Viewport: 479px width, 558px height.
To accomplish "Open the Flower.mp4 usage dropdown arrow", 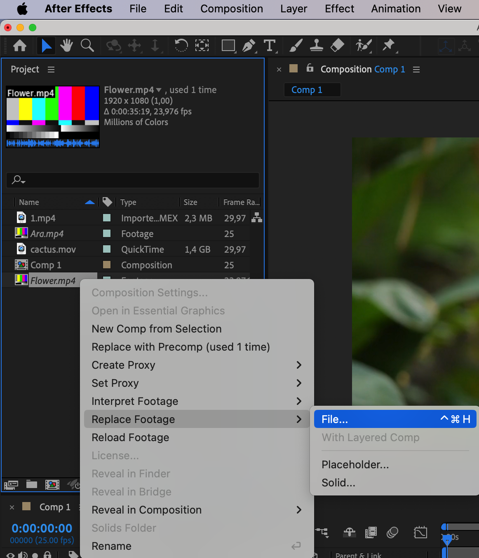I will coord(159,90).
